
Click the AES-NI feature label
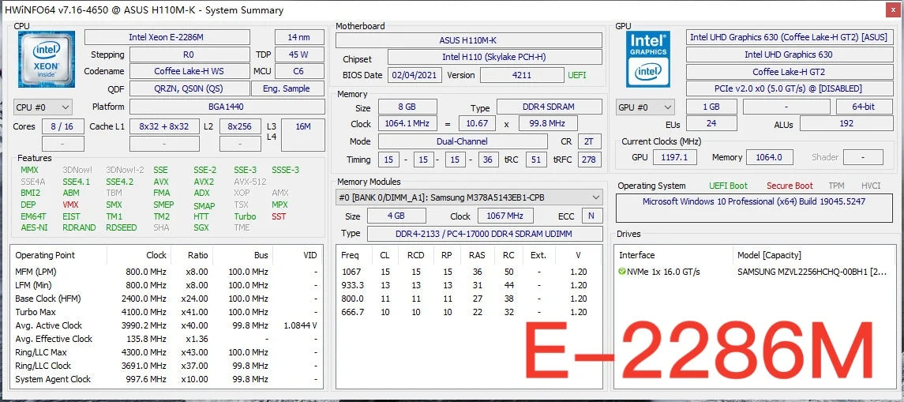(x=34, y=227)
